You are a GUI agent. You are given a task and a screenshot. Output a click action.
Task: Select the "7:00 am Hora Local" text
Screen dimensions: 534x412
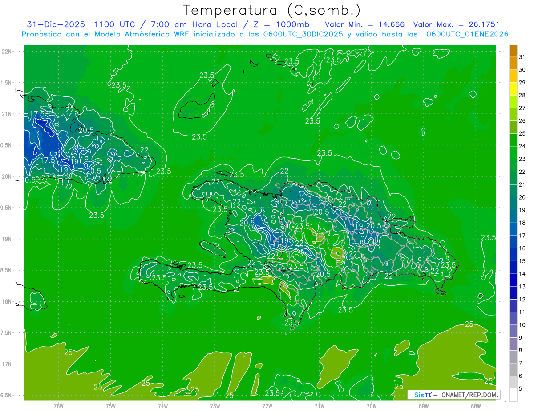pyautogui.click(x=195, y=24)
